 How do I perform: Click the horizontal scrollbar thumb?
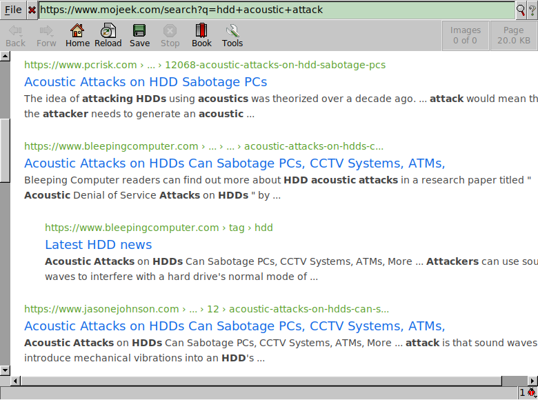[261, 381]
